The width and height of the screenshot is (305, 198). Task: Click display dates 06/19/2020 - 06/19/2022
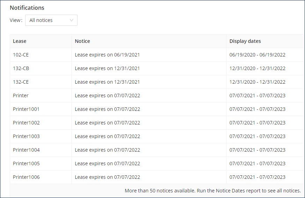257,55
